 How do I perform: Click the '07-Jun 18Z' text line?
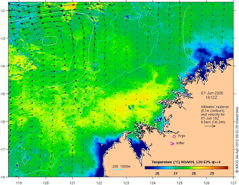click(x=210, y=118)
